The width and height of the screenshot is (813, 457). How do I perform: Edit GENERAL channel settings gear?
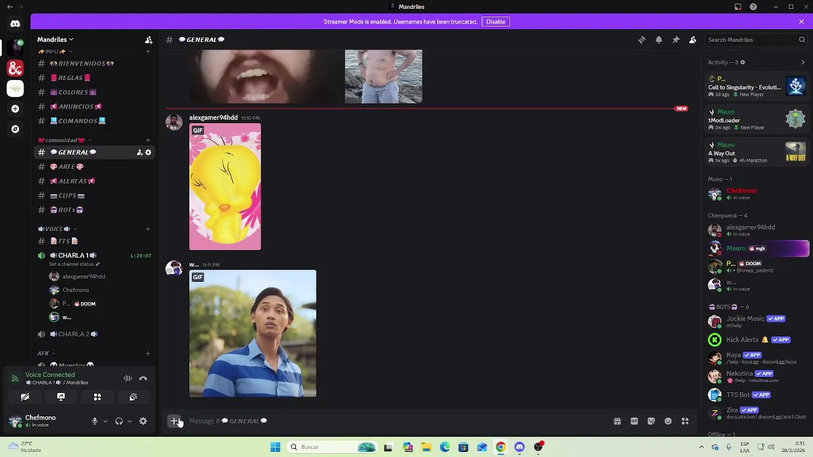[149, 152]
